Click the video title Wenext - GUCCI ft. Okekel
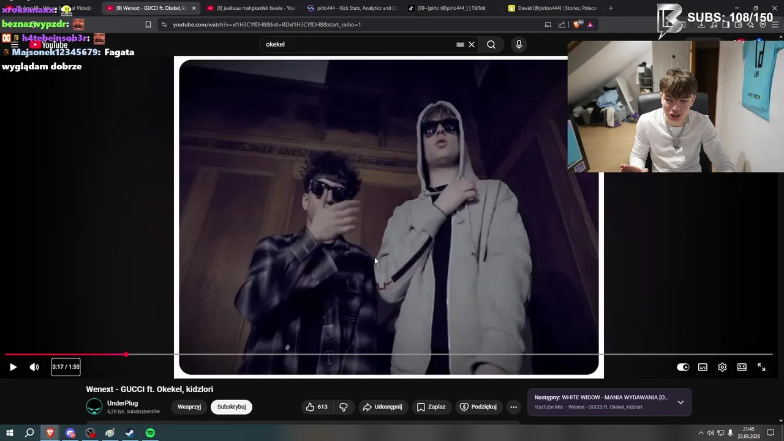Image resolution: width=784 pixels, height=441 pixels. click(x=149, y=389)
